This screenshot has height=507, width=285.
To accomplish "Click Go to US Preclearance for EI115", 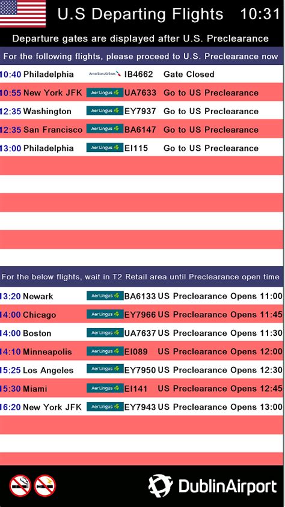I will (x=211, y=148).
